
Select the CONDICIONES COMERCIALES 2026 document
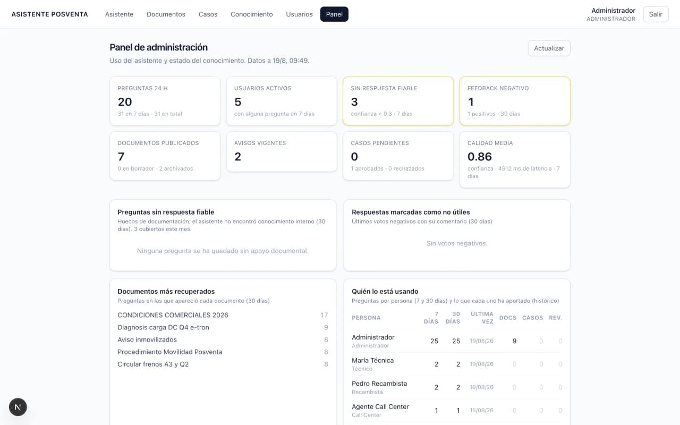tap(173, 315)
